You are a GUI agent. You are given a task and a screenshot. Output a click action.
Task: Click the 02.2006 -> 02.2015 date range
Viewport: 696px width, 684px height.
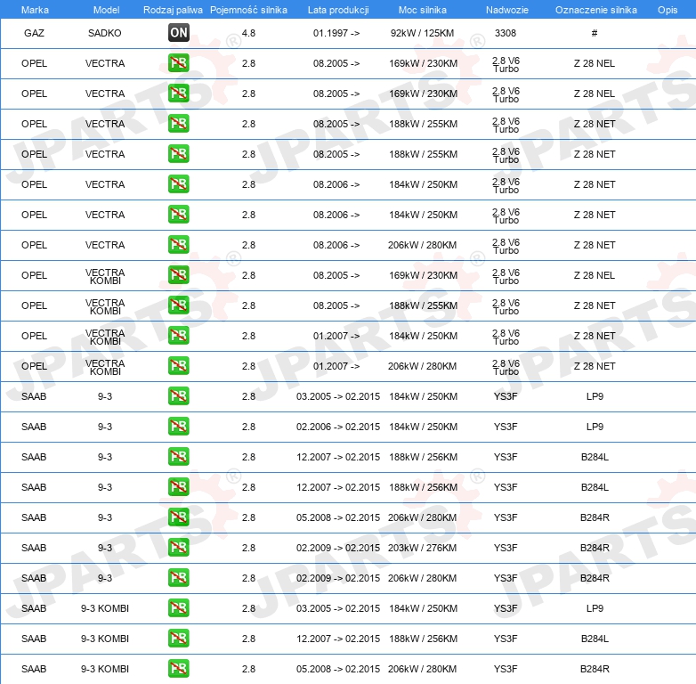(x=338, y=427)
